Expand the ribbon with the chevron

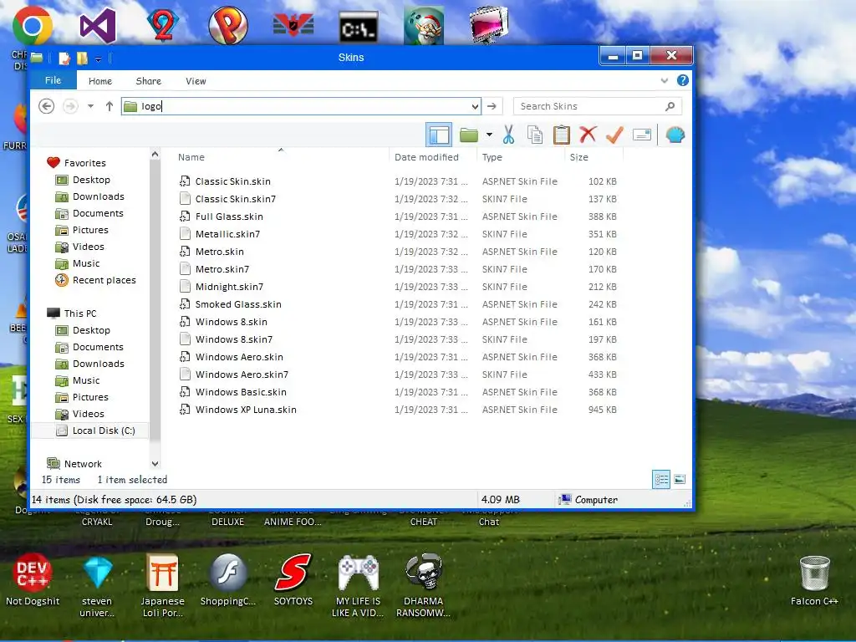pyautogui.click(x=665, y=81)
